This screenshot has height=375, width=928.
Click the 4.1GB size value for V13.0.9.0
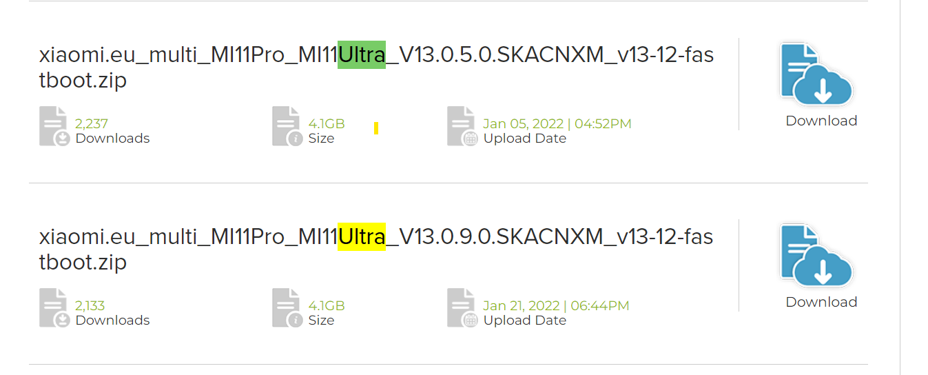pos(327,305)
